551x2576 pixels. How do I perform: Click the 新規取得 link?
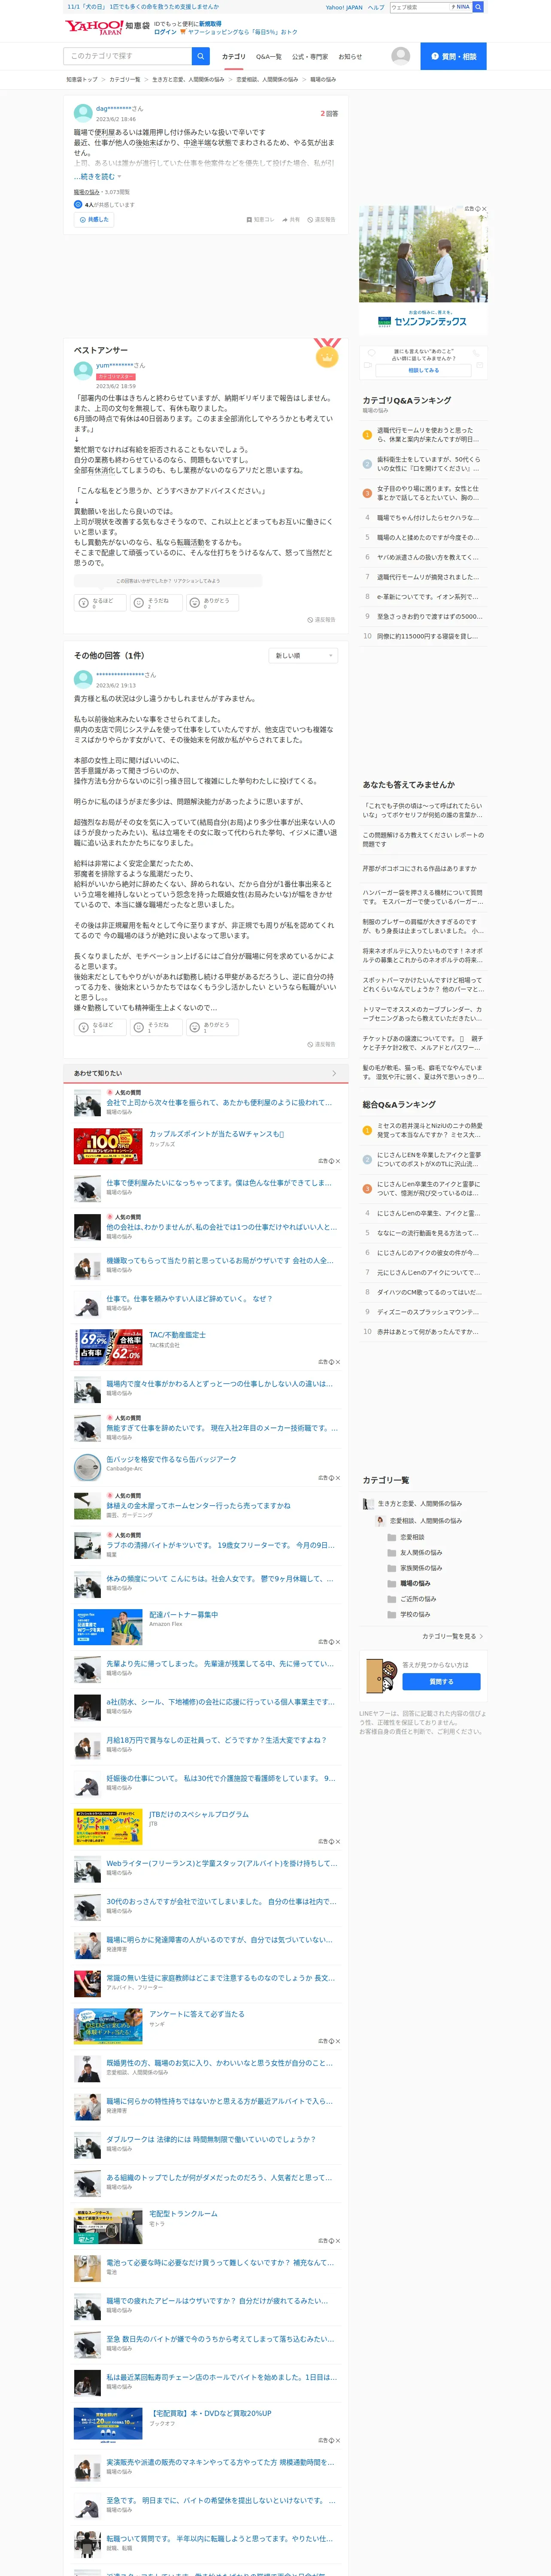click(x=210, y=23)
